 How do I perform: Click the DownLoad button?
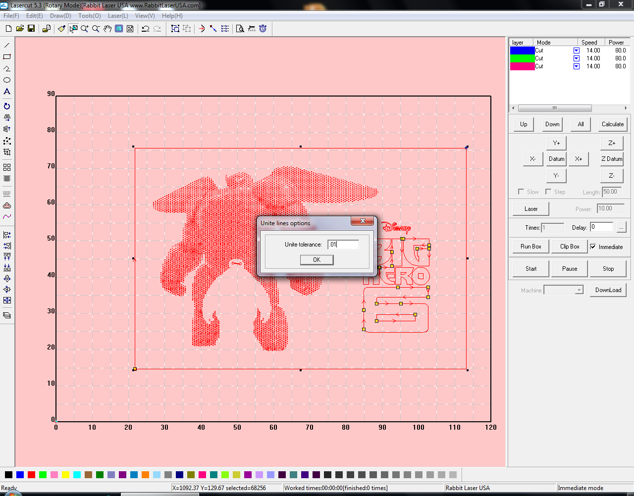[x=608, y=290]
